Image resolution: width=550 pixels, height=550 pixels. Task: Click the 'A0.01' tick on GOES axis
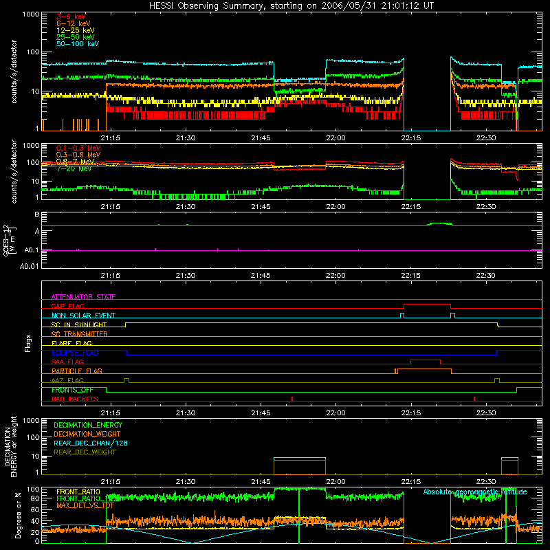click(x=29, y=266)
